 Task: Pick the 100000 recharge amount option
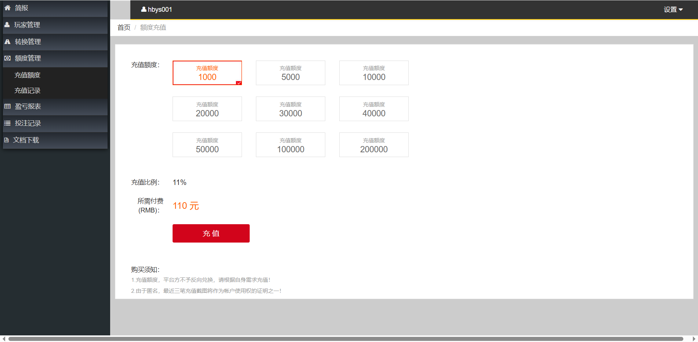tap(290, 145)
